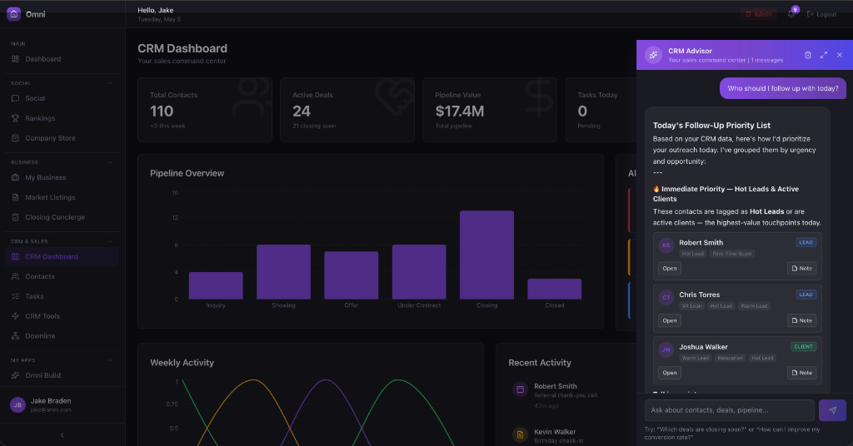Click the Ask about contacts input field
Image resolution: width=853 pixels, height=446 pixels.
[730, 410]
